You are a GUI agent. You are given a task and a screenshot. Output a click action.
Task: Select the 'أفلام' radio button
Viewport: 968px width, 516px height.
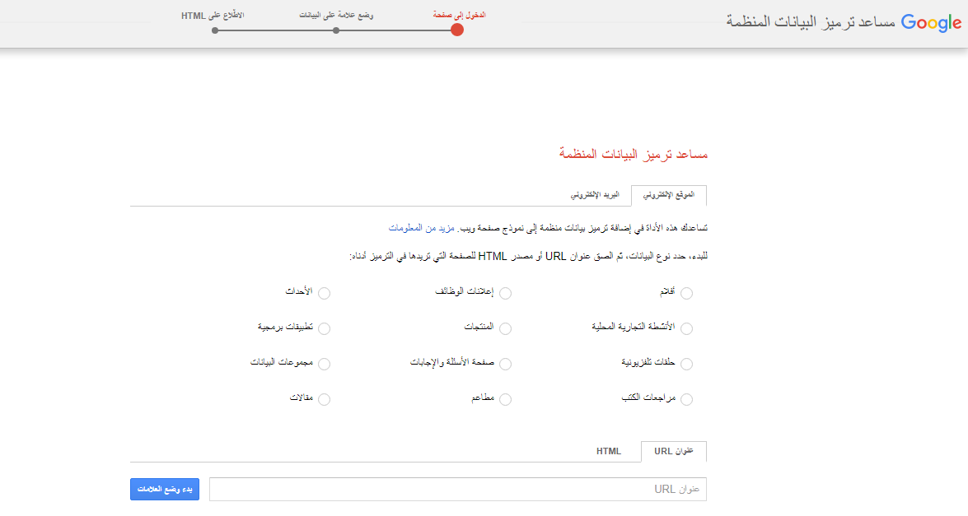[x=687, y=294]
